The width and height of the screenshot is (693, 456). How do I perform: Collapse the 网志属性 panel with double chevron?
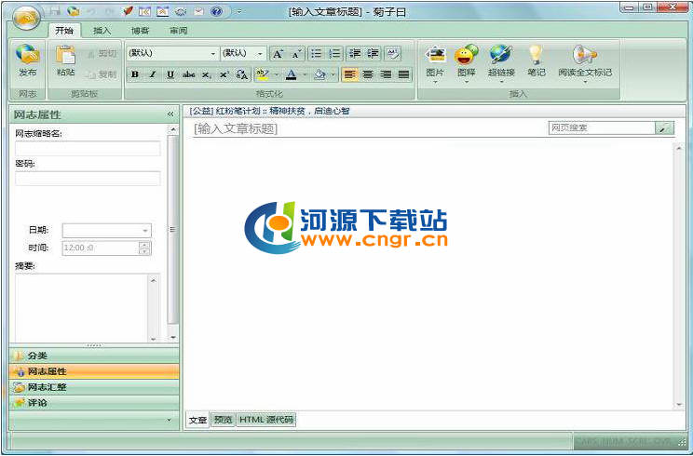[170, 114]
